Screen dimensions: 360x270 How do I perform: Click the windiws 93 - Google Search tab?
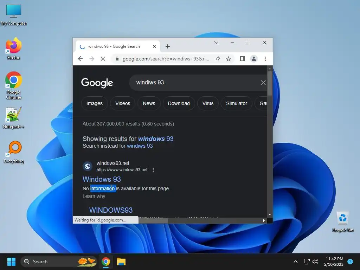pyautogui.click(x=117, y=46)
